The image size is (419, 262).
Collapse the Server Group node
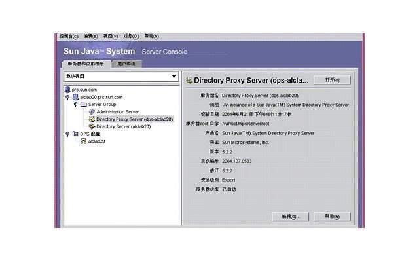tap(75, 104)
